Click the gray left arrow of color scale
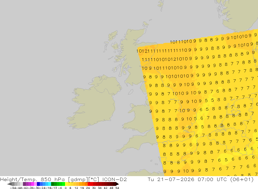 click(x=9, y=184)
